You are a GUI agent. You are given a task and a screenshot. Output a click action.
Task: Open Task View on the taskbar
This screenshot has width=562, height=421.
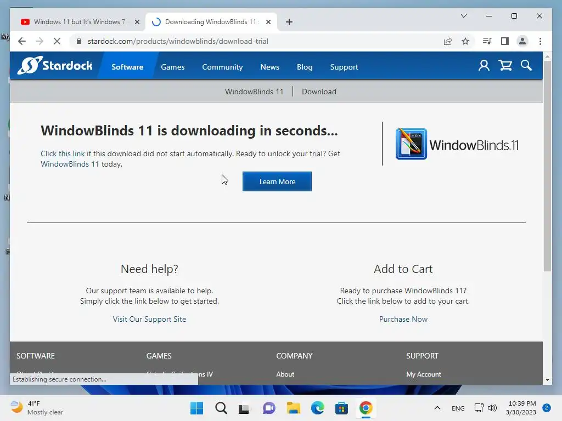pos(245,408)
